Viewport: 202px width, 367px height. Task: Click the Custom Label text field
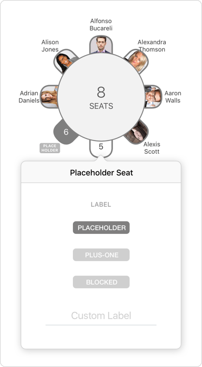coord(101,316)
